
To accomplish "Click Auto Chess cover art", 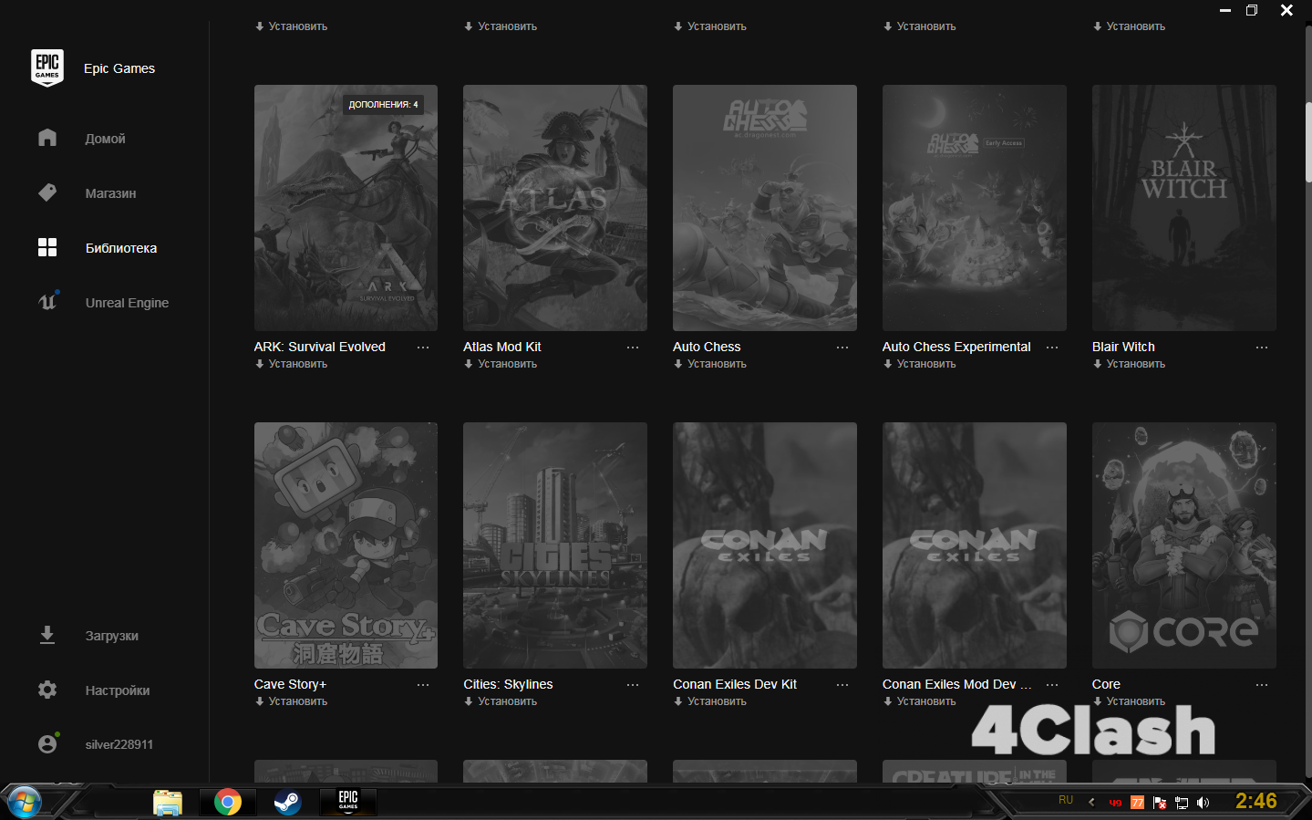I will click(x=765, y=208).
